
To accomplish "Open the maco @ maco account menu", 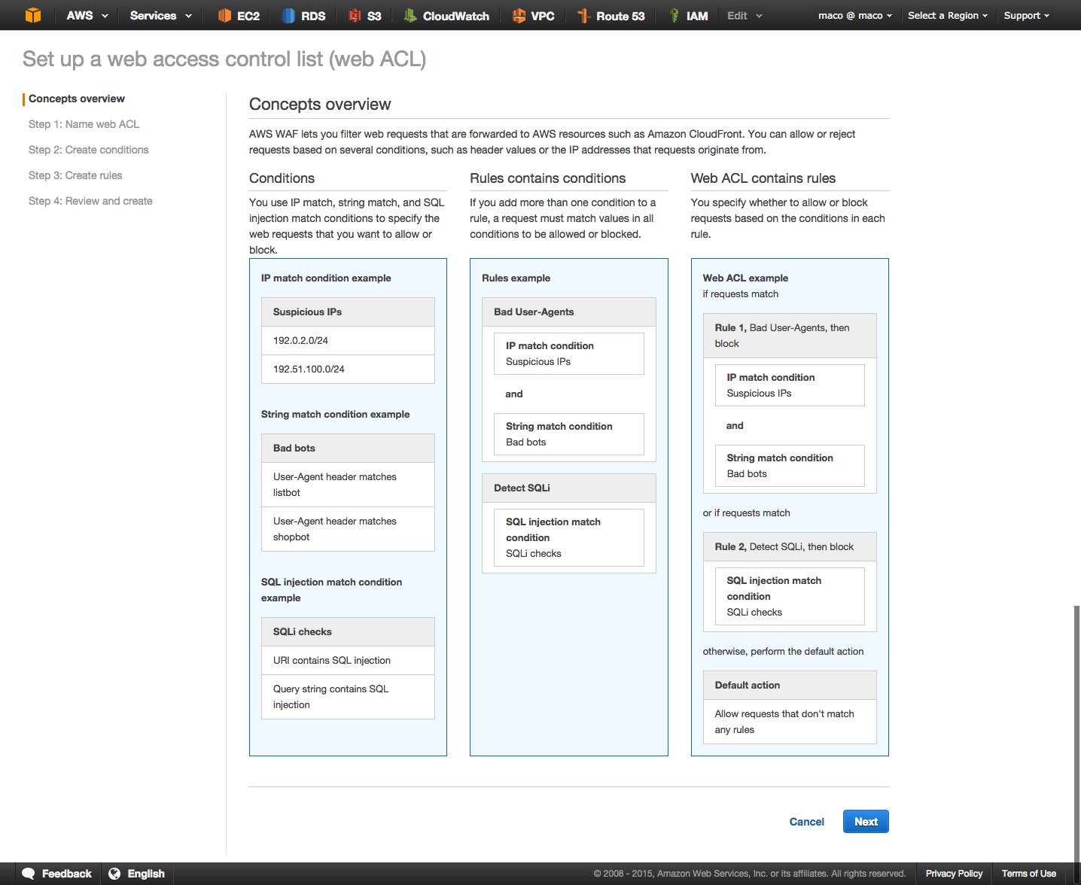I will click(x=855, y=15).
